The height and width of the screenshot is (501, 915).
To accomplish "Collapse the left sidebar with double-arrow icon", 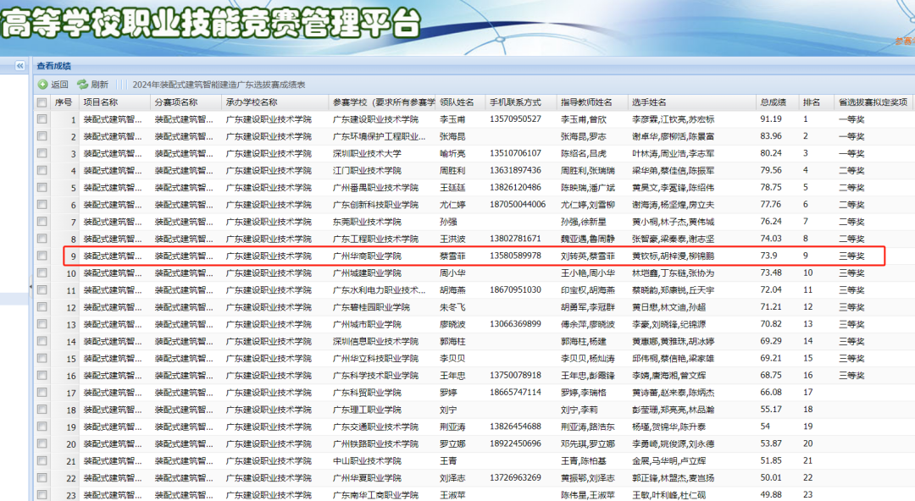I will (x=19, y=65).
